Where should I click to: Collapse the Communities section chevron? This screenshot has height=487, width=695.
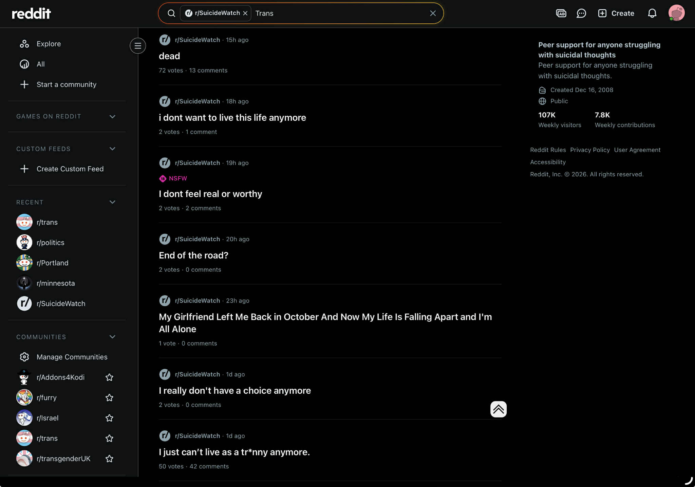click(112, 337)
